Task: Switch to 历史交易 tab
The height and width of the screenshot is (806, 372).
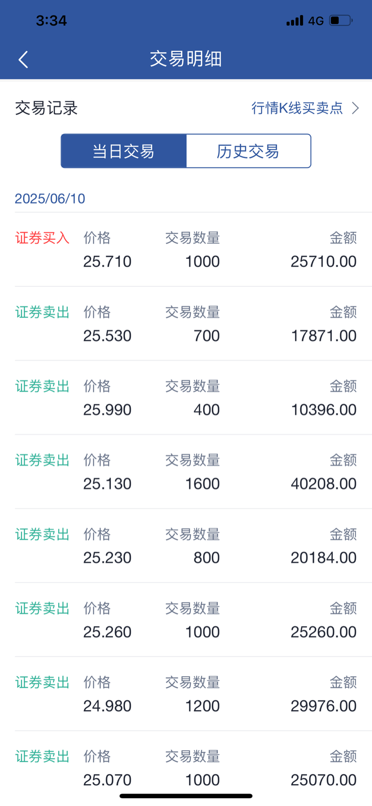Action: point(248,151)
